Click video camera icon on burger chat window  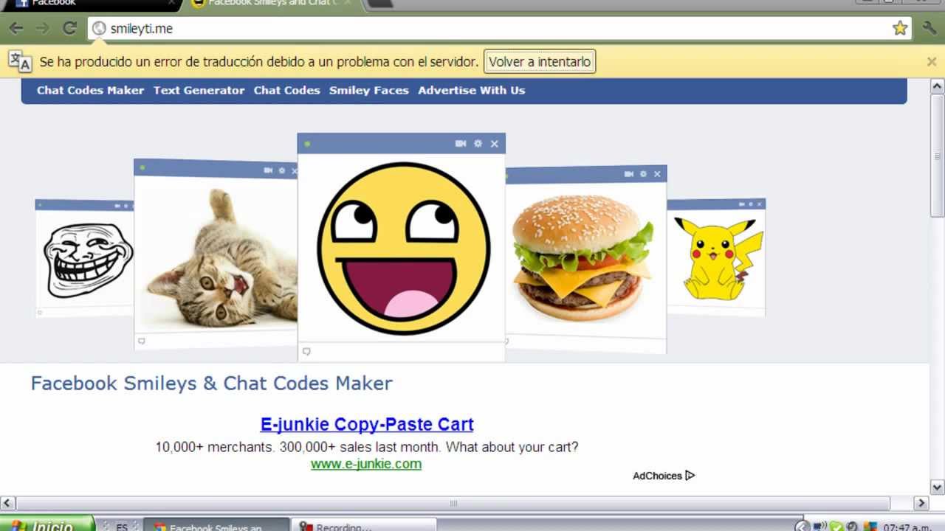point(629,174)
